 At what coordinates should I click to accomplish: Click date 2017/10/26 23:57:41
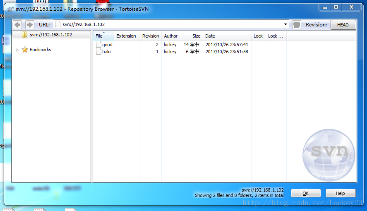(227, 45)
